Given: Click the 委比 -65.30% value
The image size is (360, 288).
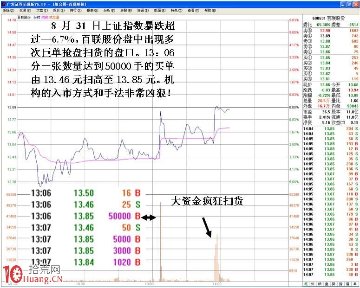Looking at the screenshot, I should 323,25.
